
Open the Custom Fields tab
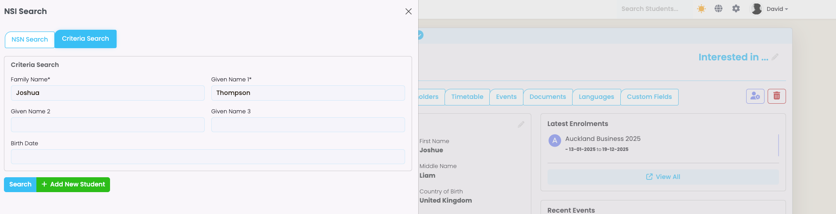point(649,97)
